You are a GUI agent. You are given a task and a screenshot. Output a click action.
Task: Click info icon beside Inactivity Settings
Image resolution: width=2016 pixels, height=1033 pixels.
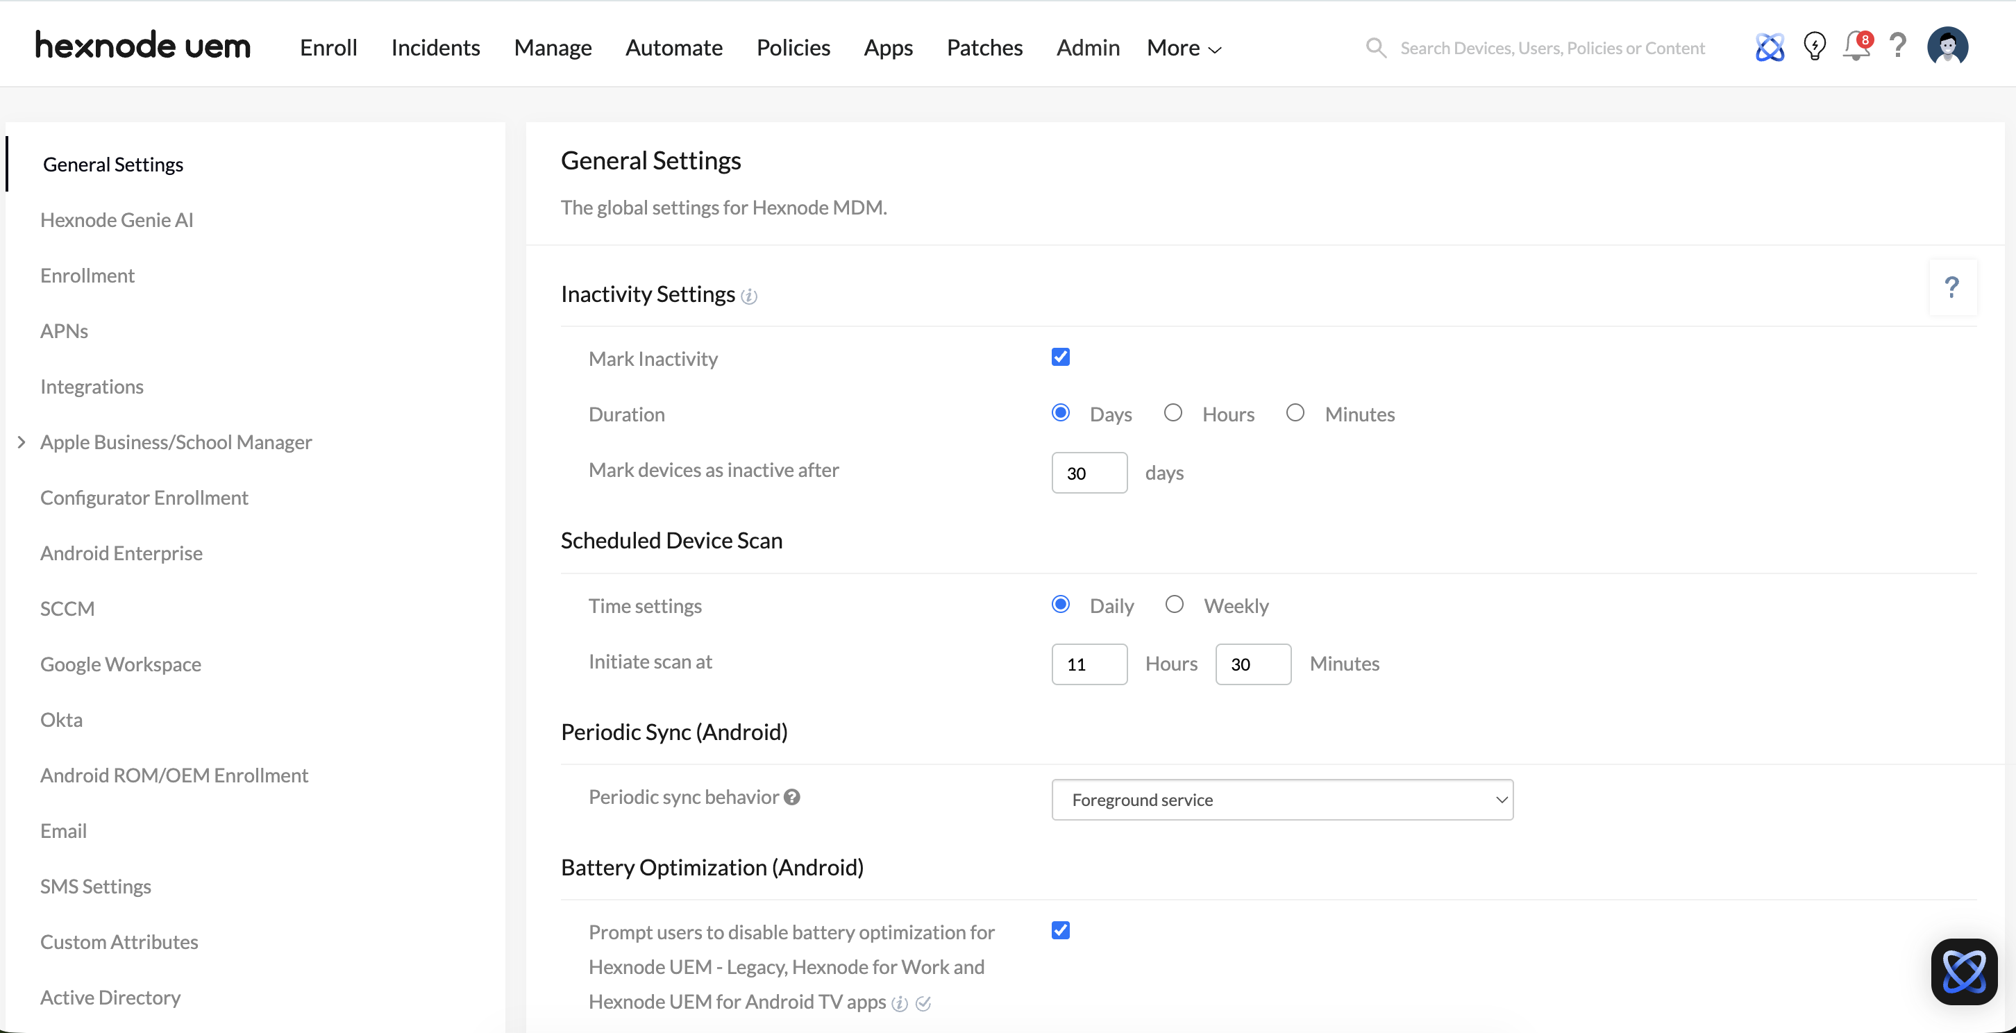(x=749, y=296)
